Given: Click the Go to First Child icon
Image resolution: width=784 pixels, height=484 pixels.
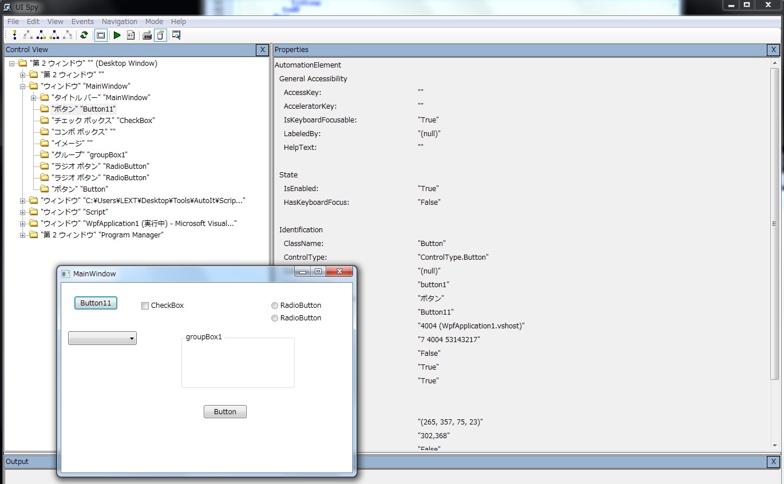Looking at the screenshot, I should coord(27,35).
